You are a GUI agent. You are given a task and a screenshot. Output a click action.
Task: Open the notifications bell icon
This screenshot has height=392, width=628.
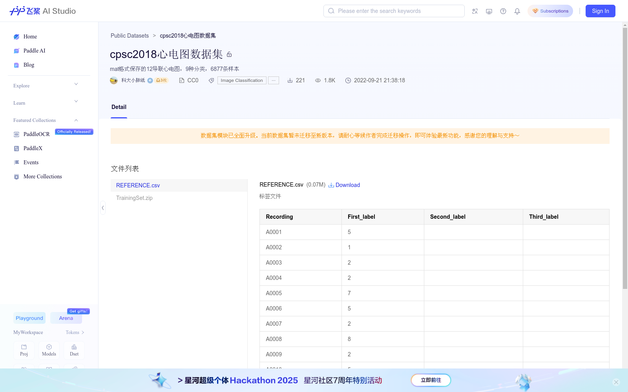pos(517,11)
